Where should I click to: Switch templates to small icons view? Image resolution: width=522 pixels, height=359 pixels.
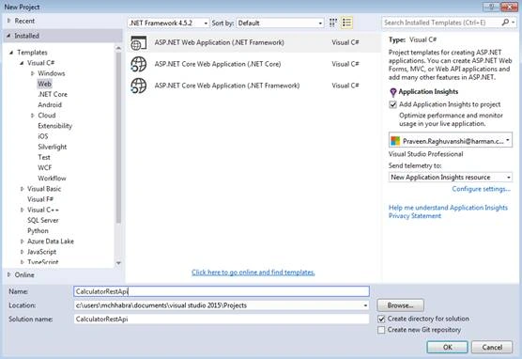tap(333, 23)
